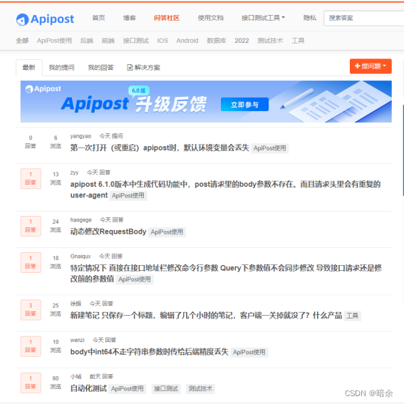Open question about apipost 6.1.0 生成代码功能
404x404 pixels.
click(x=225, y=190)
